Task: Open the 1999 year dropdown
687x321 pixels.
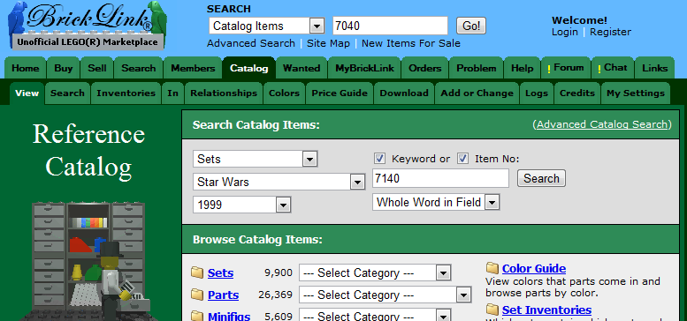Action: (242, 205)
